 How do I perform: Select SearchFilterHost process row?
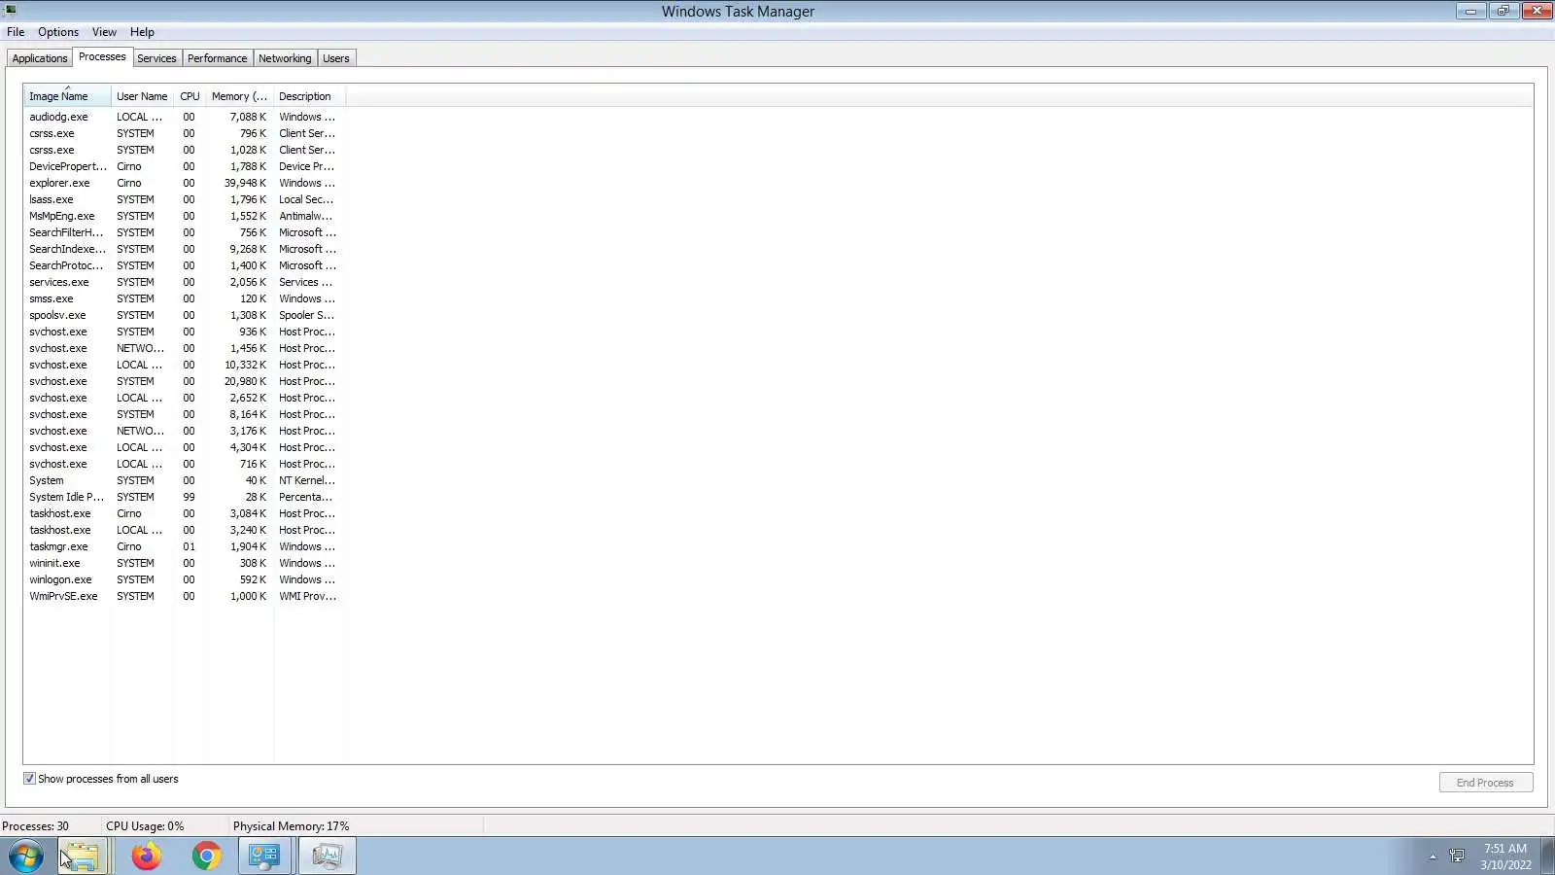click(185, 232)
